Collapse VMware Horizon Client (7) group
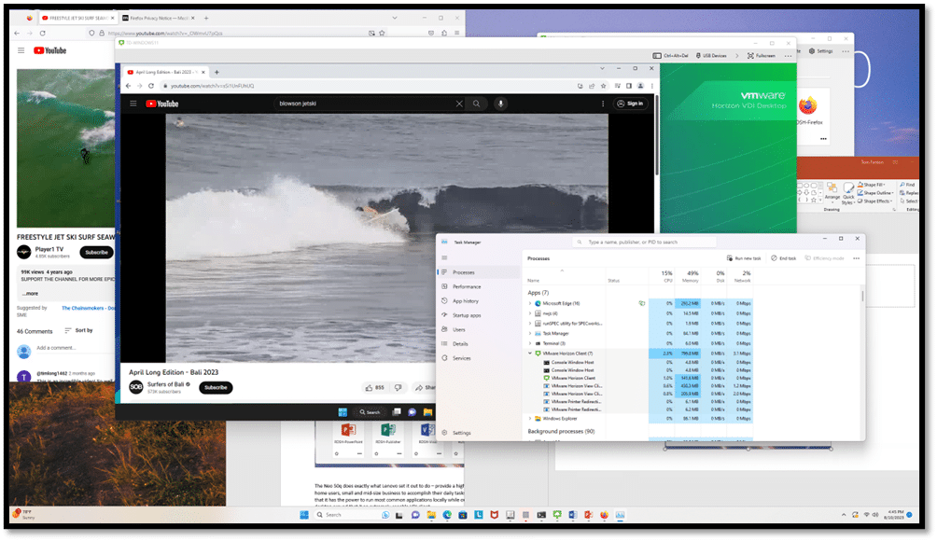Image resolution: width=937 pixels, height=541 pixels. tap(530, 354)
